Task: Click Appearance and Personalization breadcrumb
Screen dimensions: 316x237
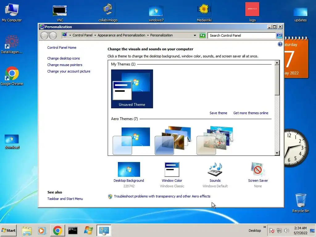Action: point(121,35)
